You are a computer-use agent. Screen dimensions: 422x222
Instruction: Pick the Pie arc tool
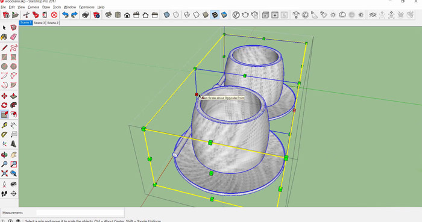point(13,85)
